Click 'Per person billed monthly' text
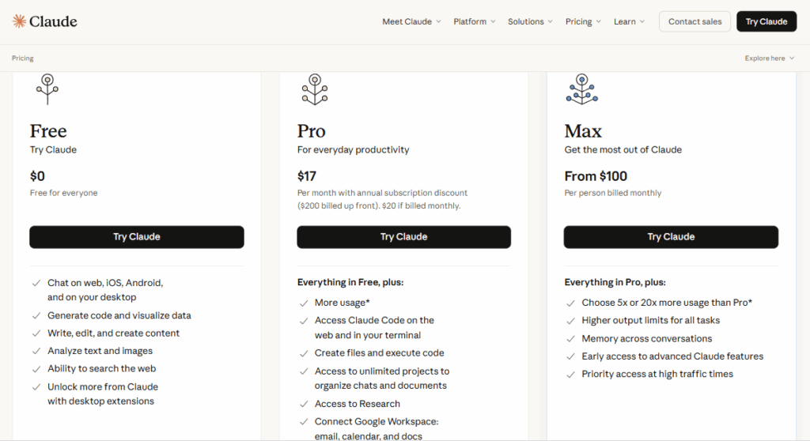The image size is (810, 441). tap(613, 193)
